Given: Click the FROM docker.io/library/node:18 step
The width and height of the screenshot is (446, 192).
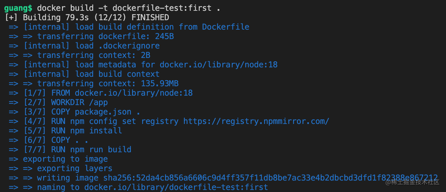Looking at the screenshot, I should tap(101, 93).
